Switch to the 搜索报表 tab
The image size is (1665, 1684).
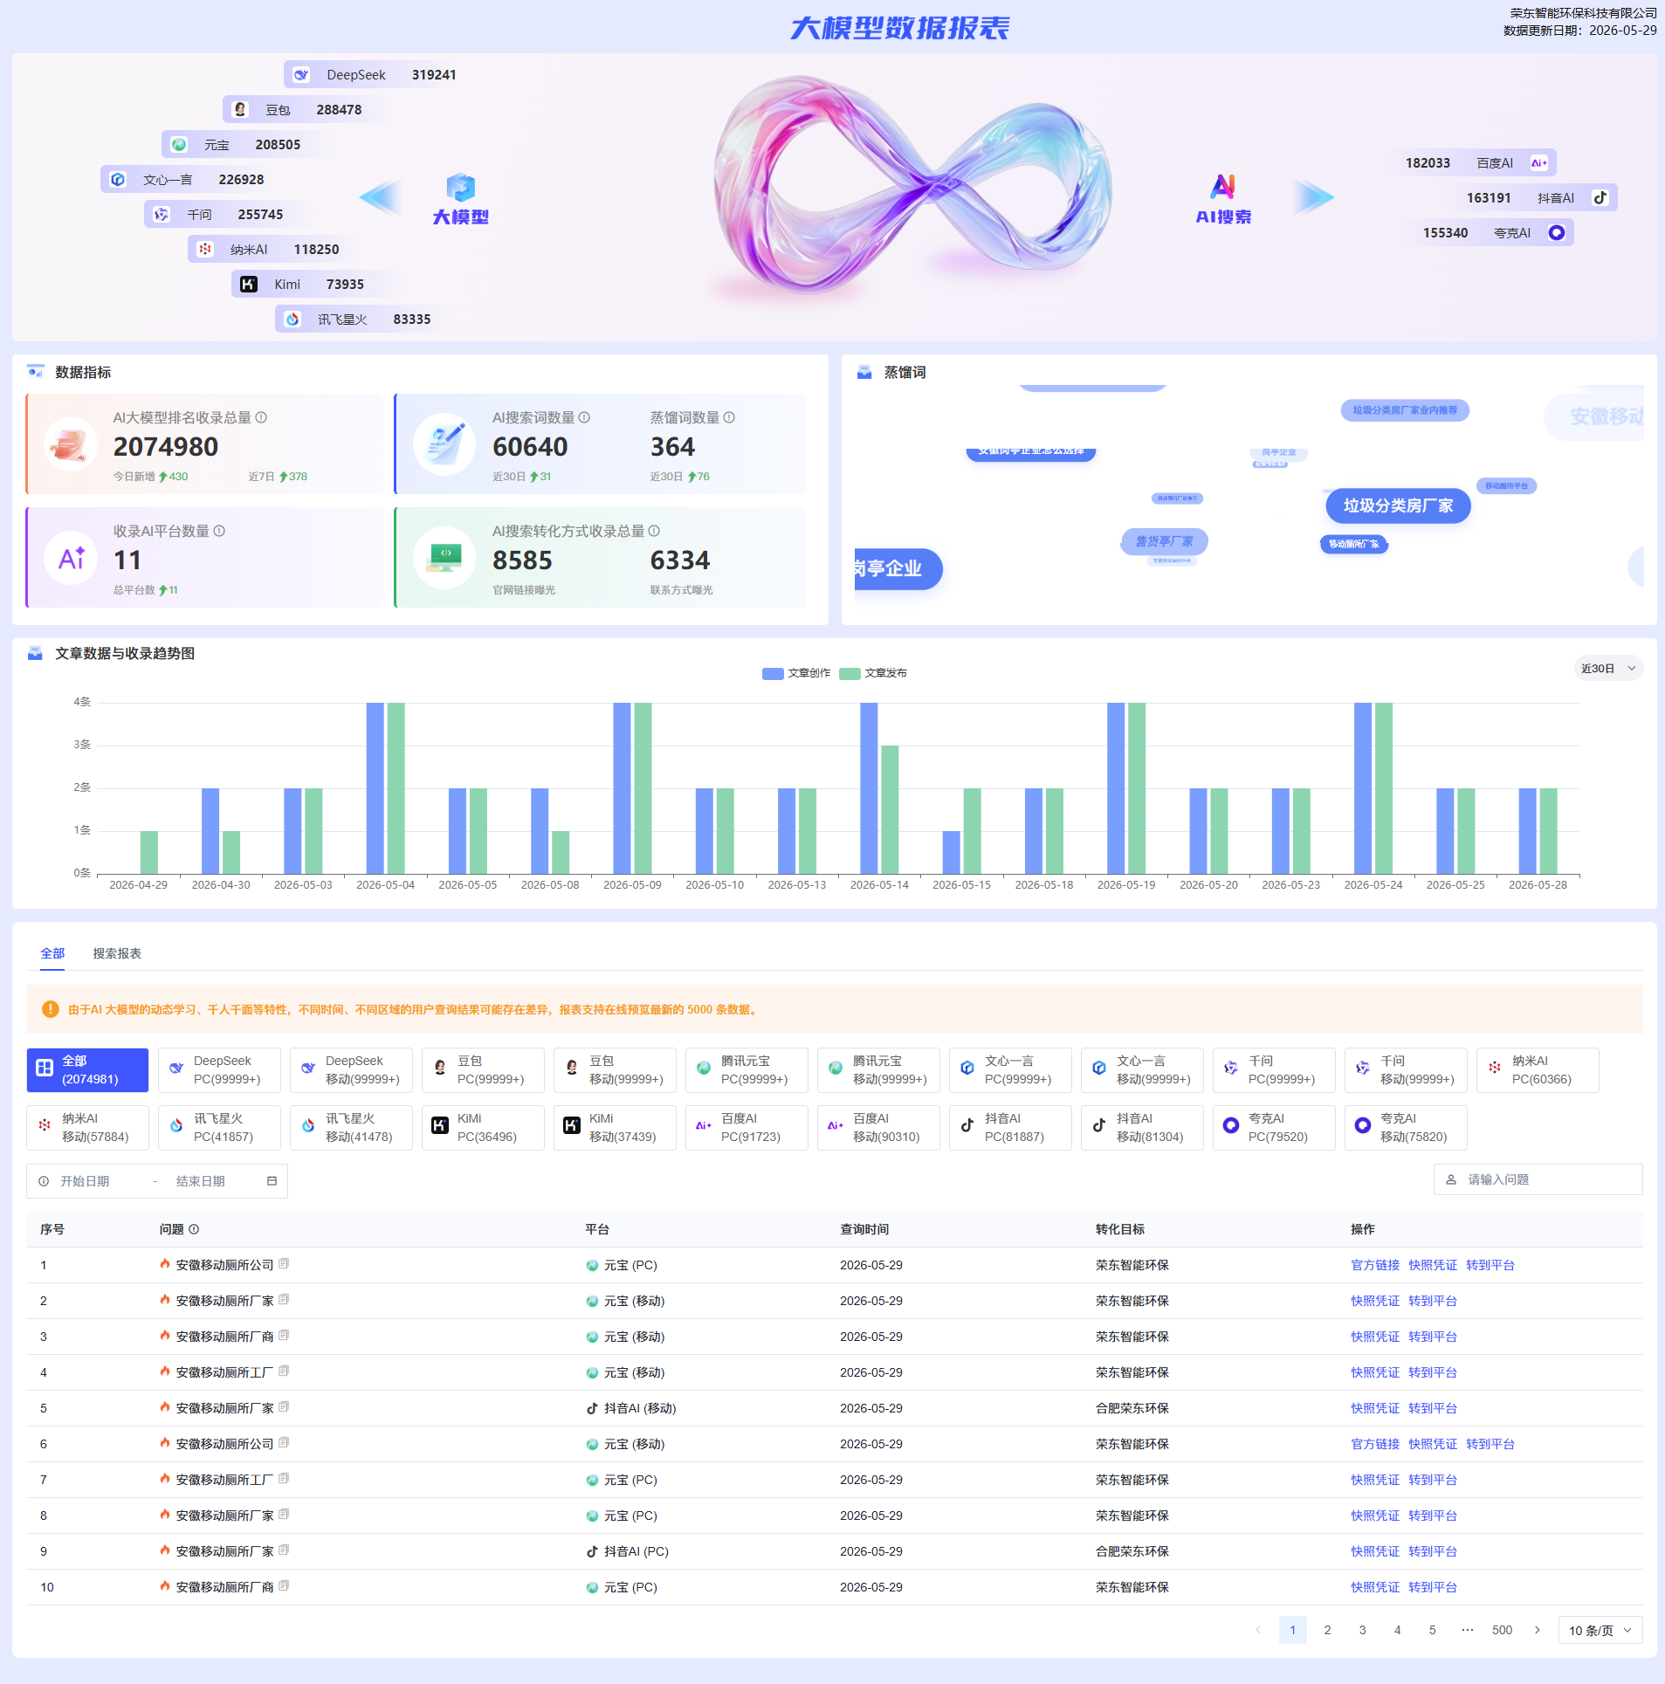click(x=117, y=953)
